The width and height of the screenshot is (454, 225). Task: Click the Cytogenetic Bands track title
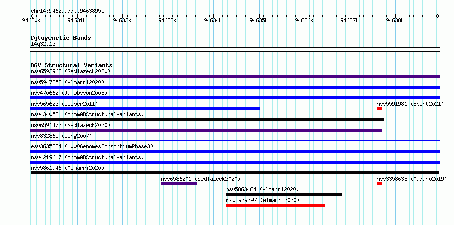click(61, 38)
